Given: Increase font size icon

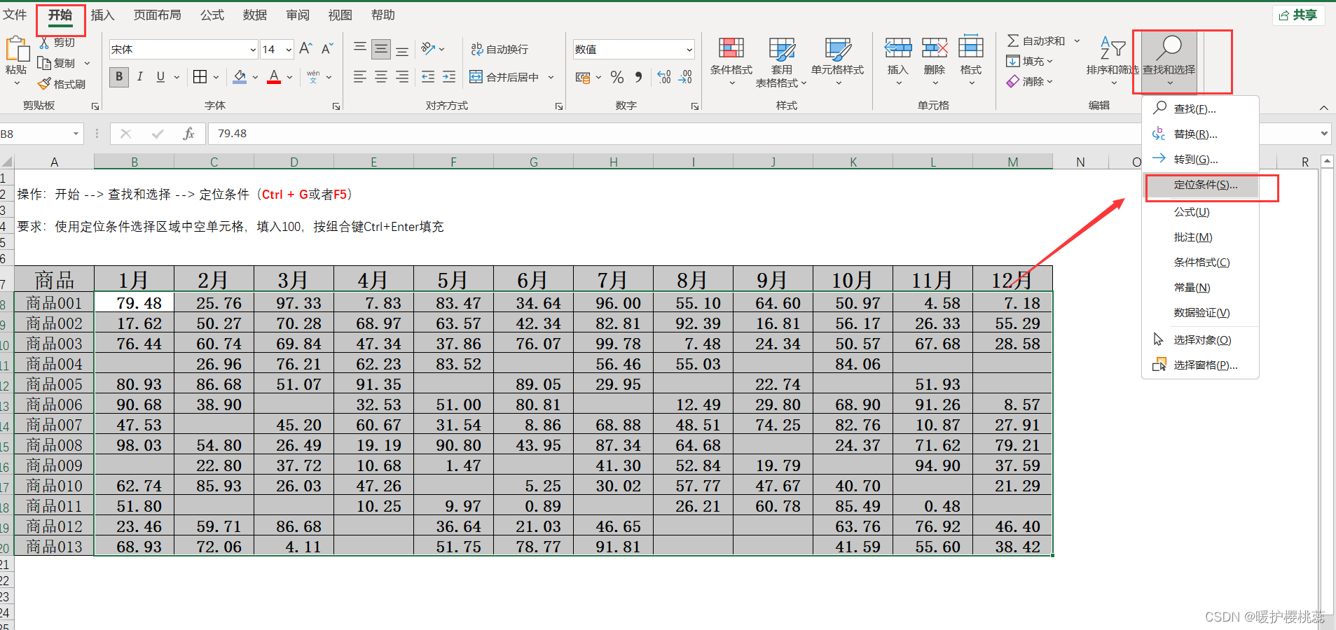Looking at the screenshot, I should pos(305,49).
